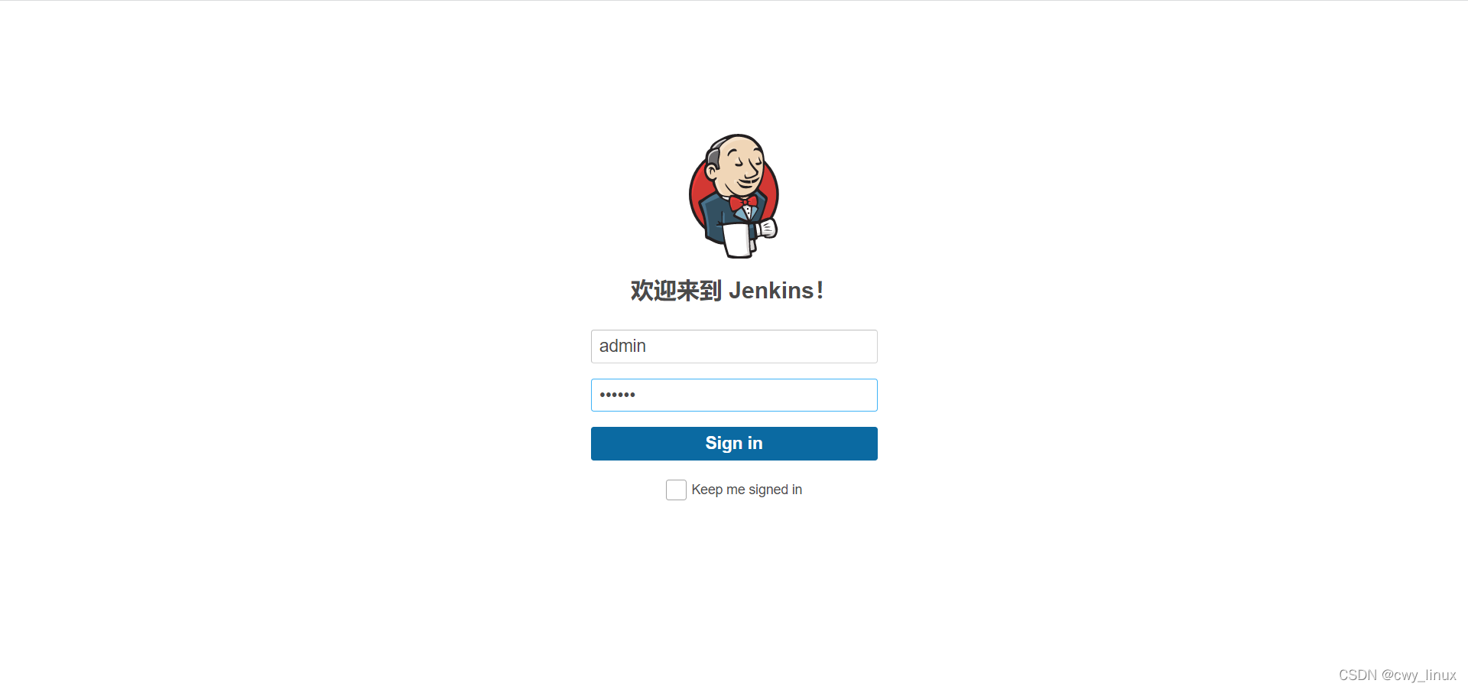Click the "欢迎来到 Jenkins!" welcome heading
This screenshot has width=1468, height=690.
point(726,291)
